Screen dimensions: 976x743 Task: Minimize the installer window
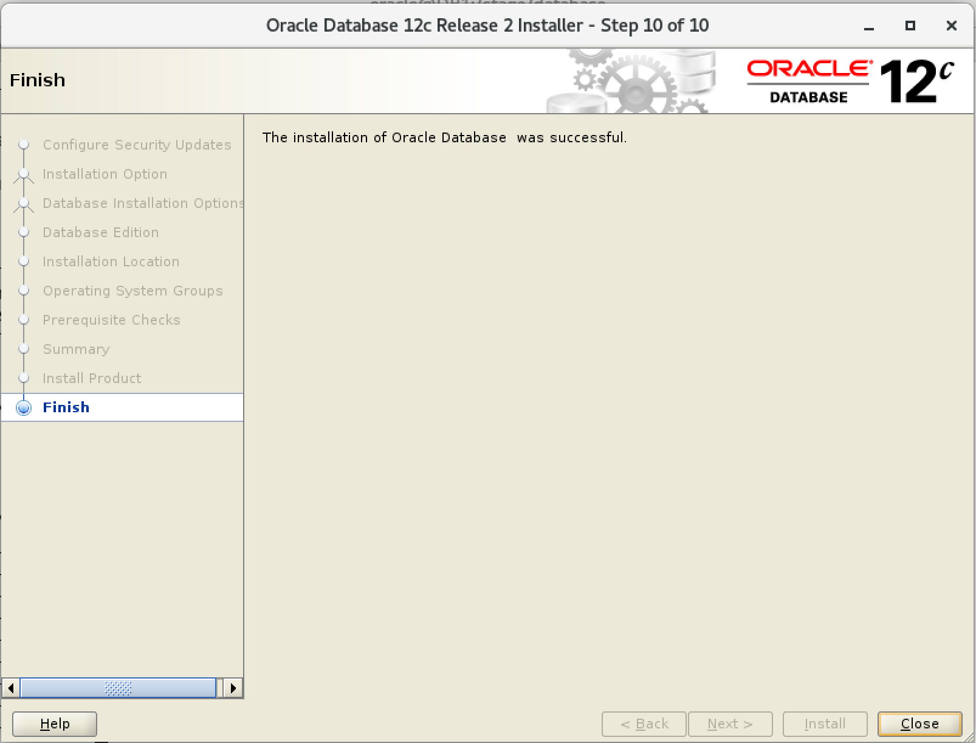tap(869, 26)
